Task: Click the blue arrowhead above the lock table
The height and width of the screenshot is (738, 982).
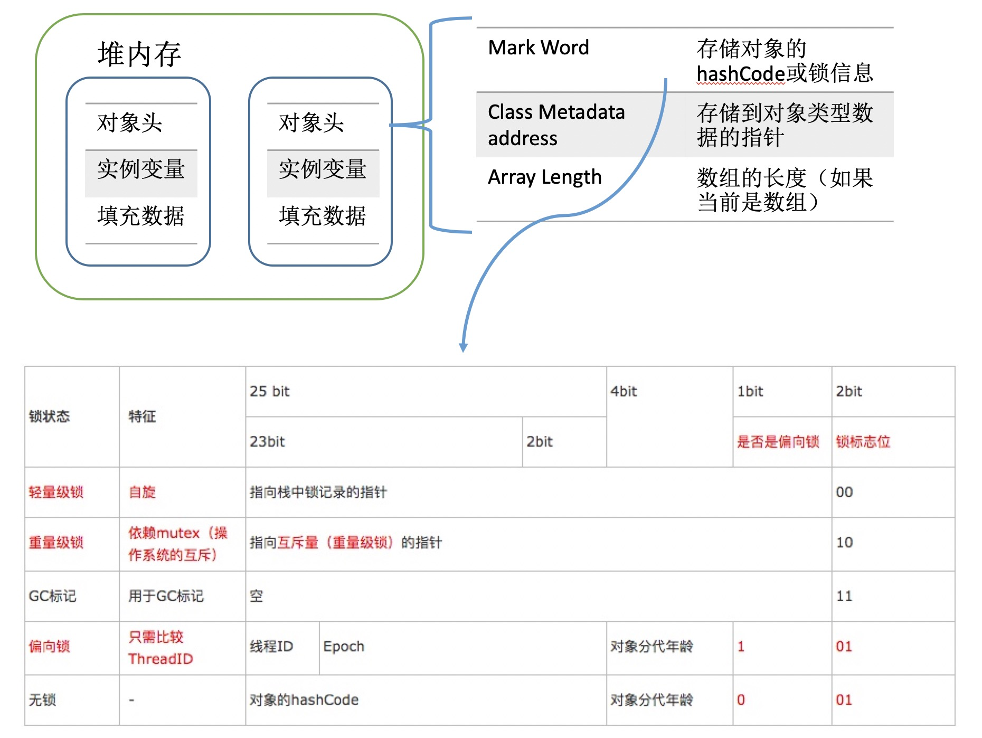Action: click(463, 347)
